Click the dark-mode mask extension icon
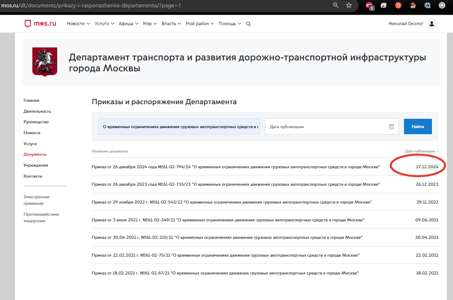Image resolution: width=453 pixels, height=300 pixels. [442, 5]
